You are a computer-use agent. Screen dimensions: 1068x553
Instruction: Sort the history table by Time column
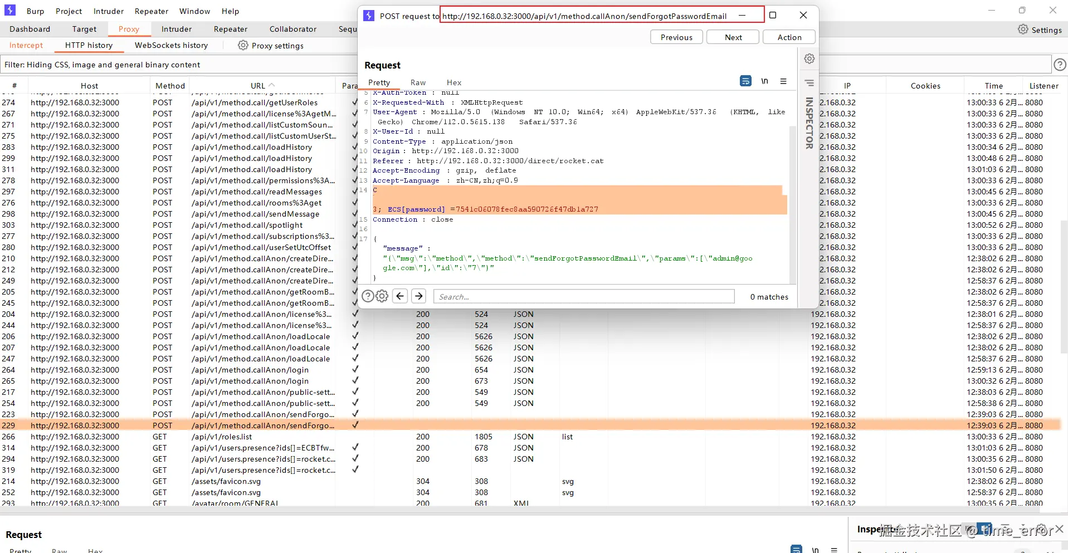click(993, 86)
